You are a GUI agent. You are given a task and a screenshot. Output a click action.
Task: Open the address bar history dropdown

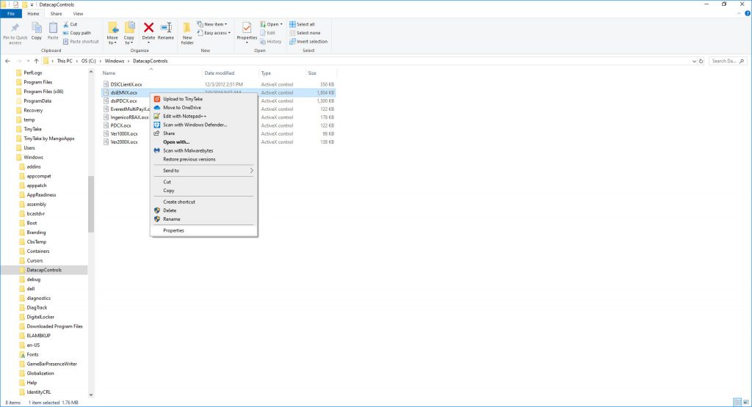694,62
